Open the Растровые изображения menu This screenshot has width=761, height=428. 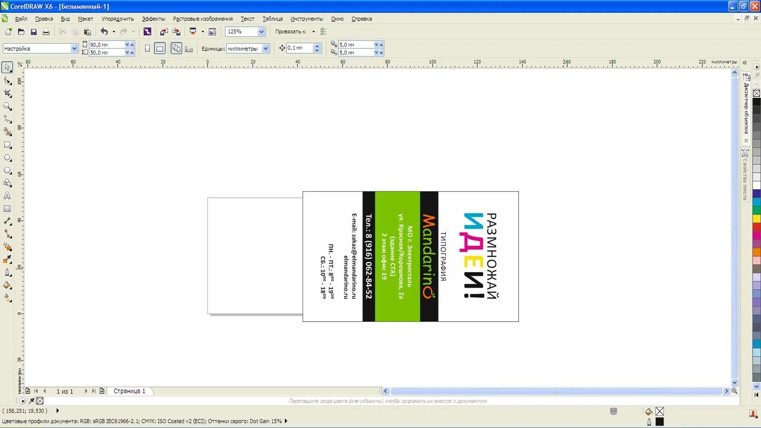(203, 19)
